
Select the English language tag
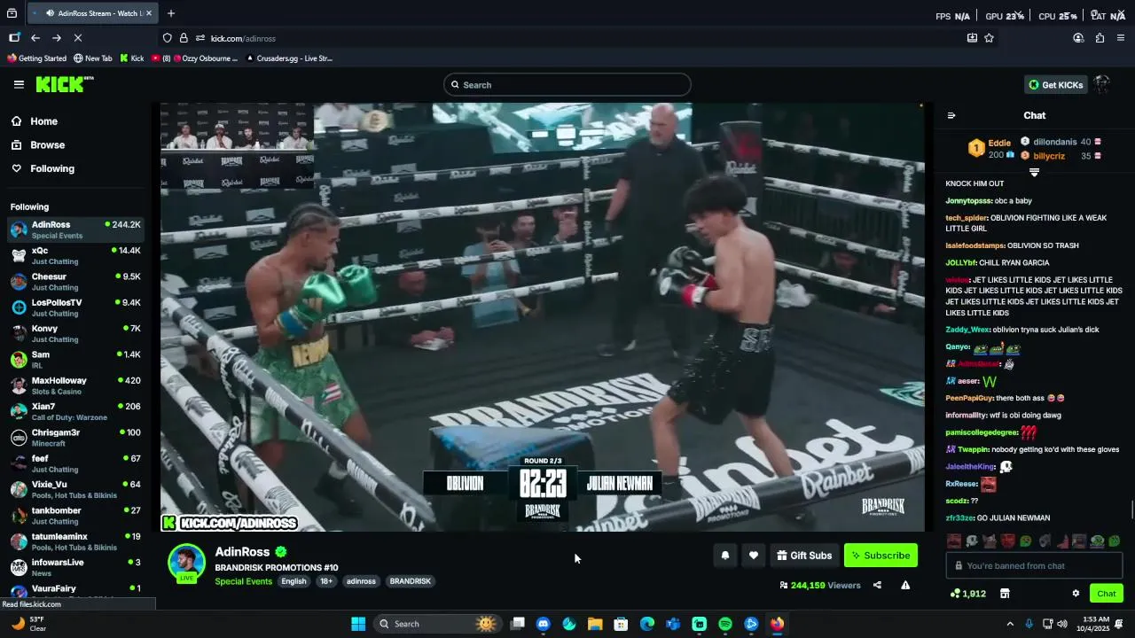(294, 581)
